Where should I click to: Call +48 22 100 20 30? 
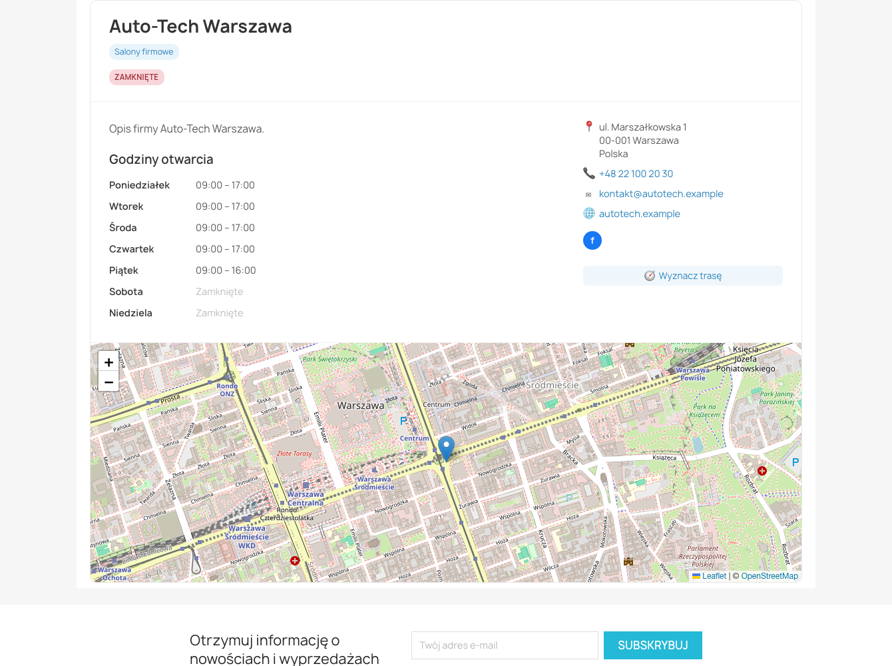coord(636,174)
